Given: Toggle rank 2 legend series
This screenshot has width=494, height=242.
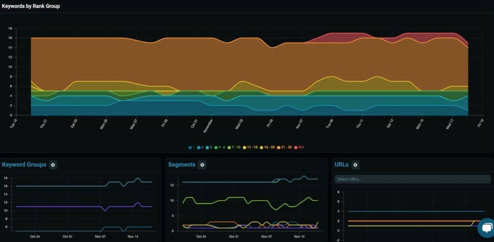Looking at the screenshot, I should click(x=200, y=147).
